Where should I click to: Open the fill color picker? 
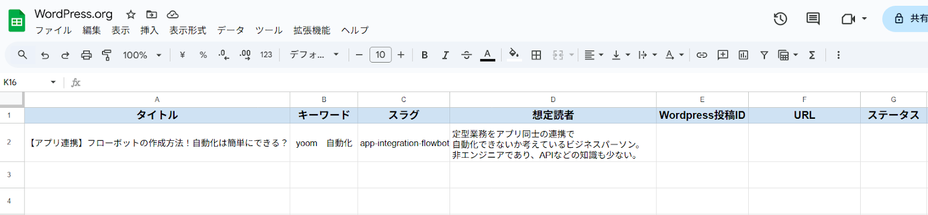tap(514, 55)
